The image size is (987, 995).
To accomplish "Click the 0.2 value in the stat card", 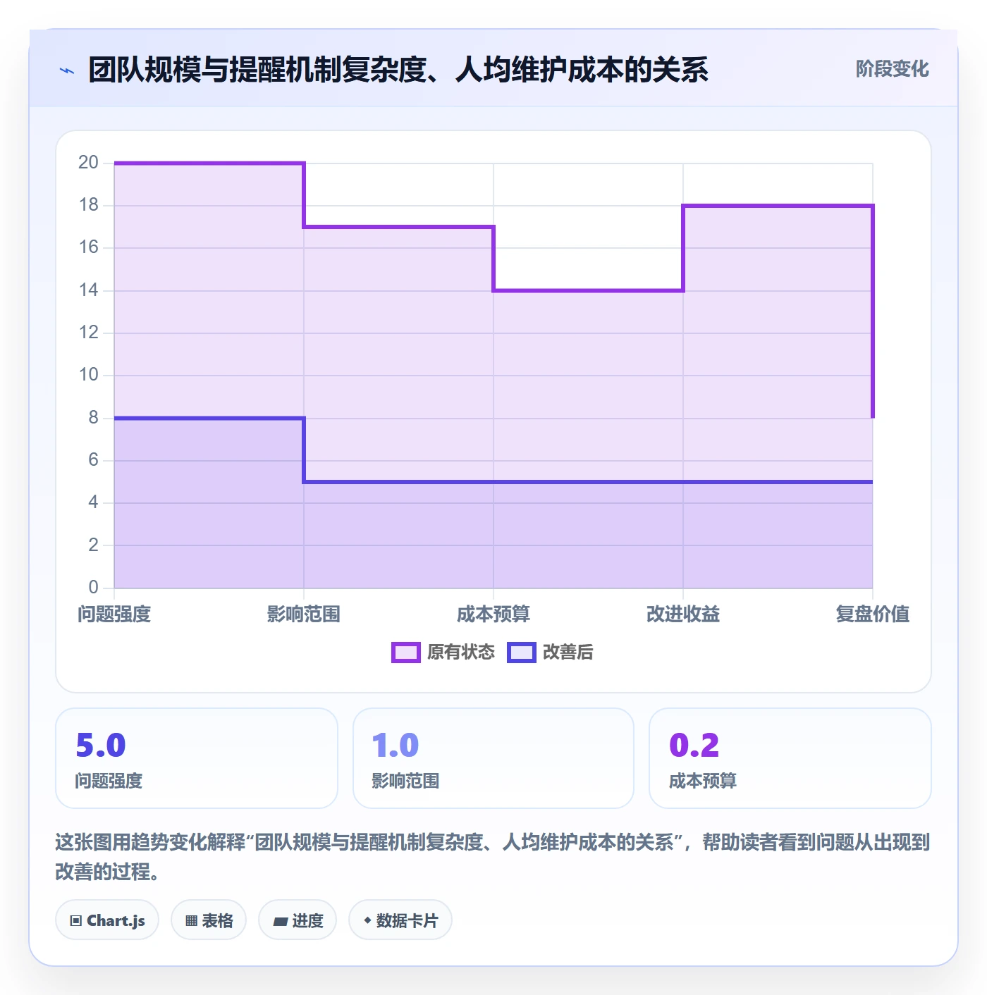I will click(694, 746).
